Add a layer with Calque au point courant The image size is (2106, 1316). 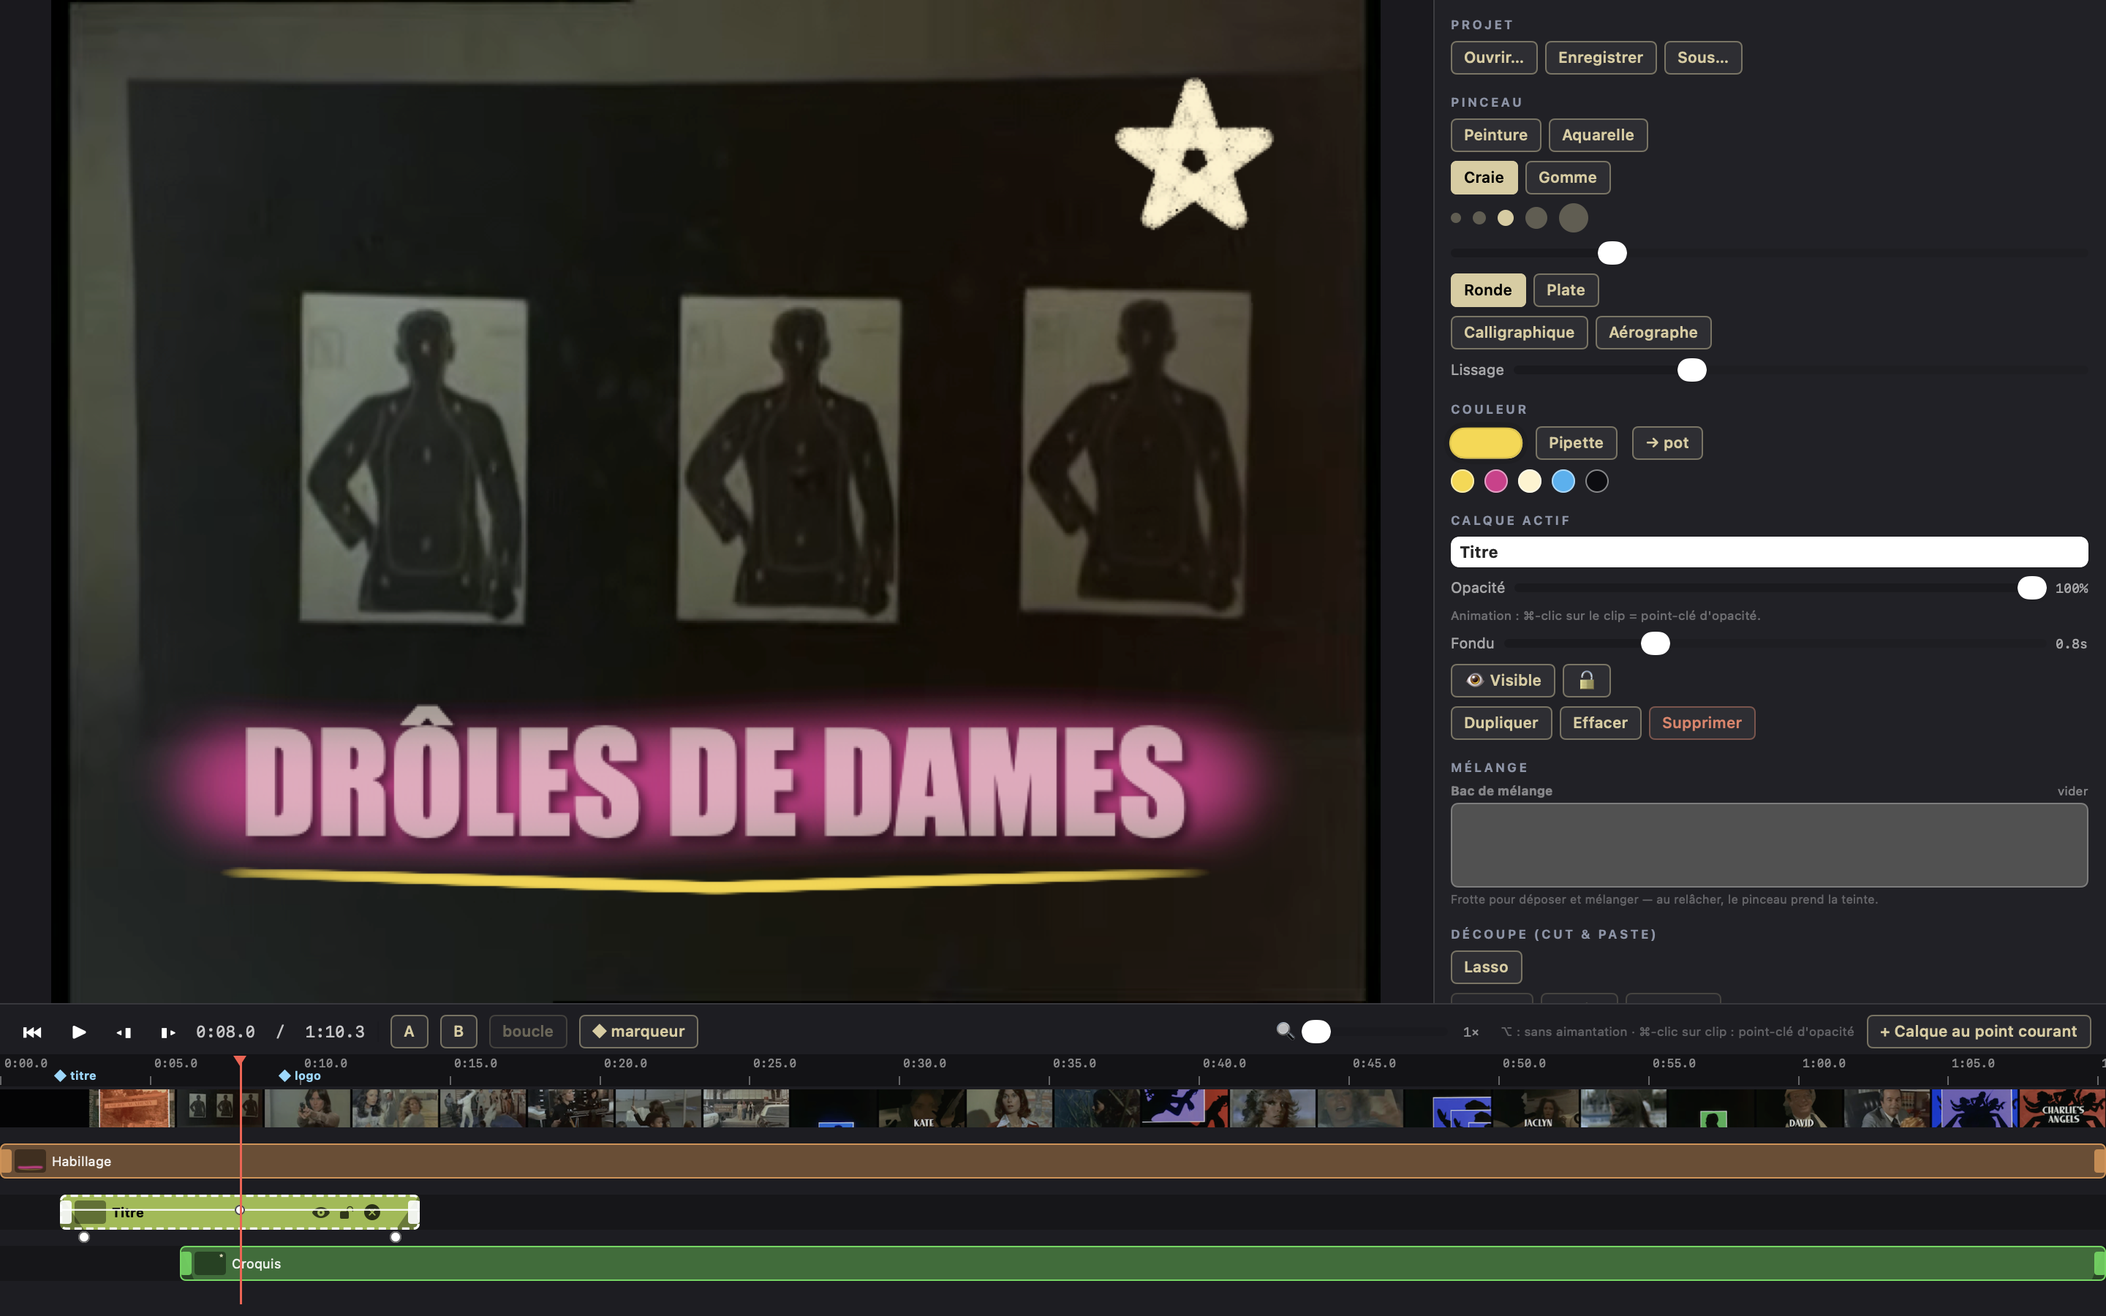point(1978,1032)
